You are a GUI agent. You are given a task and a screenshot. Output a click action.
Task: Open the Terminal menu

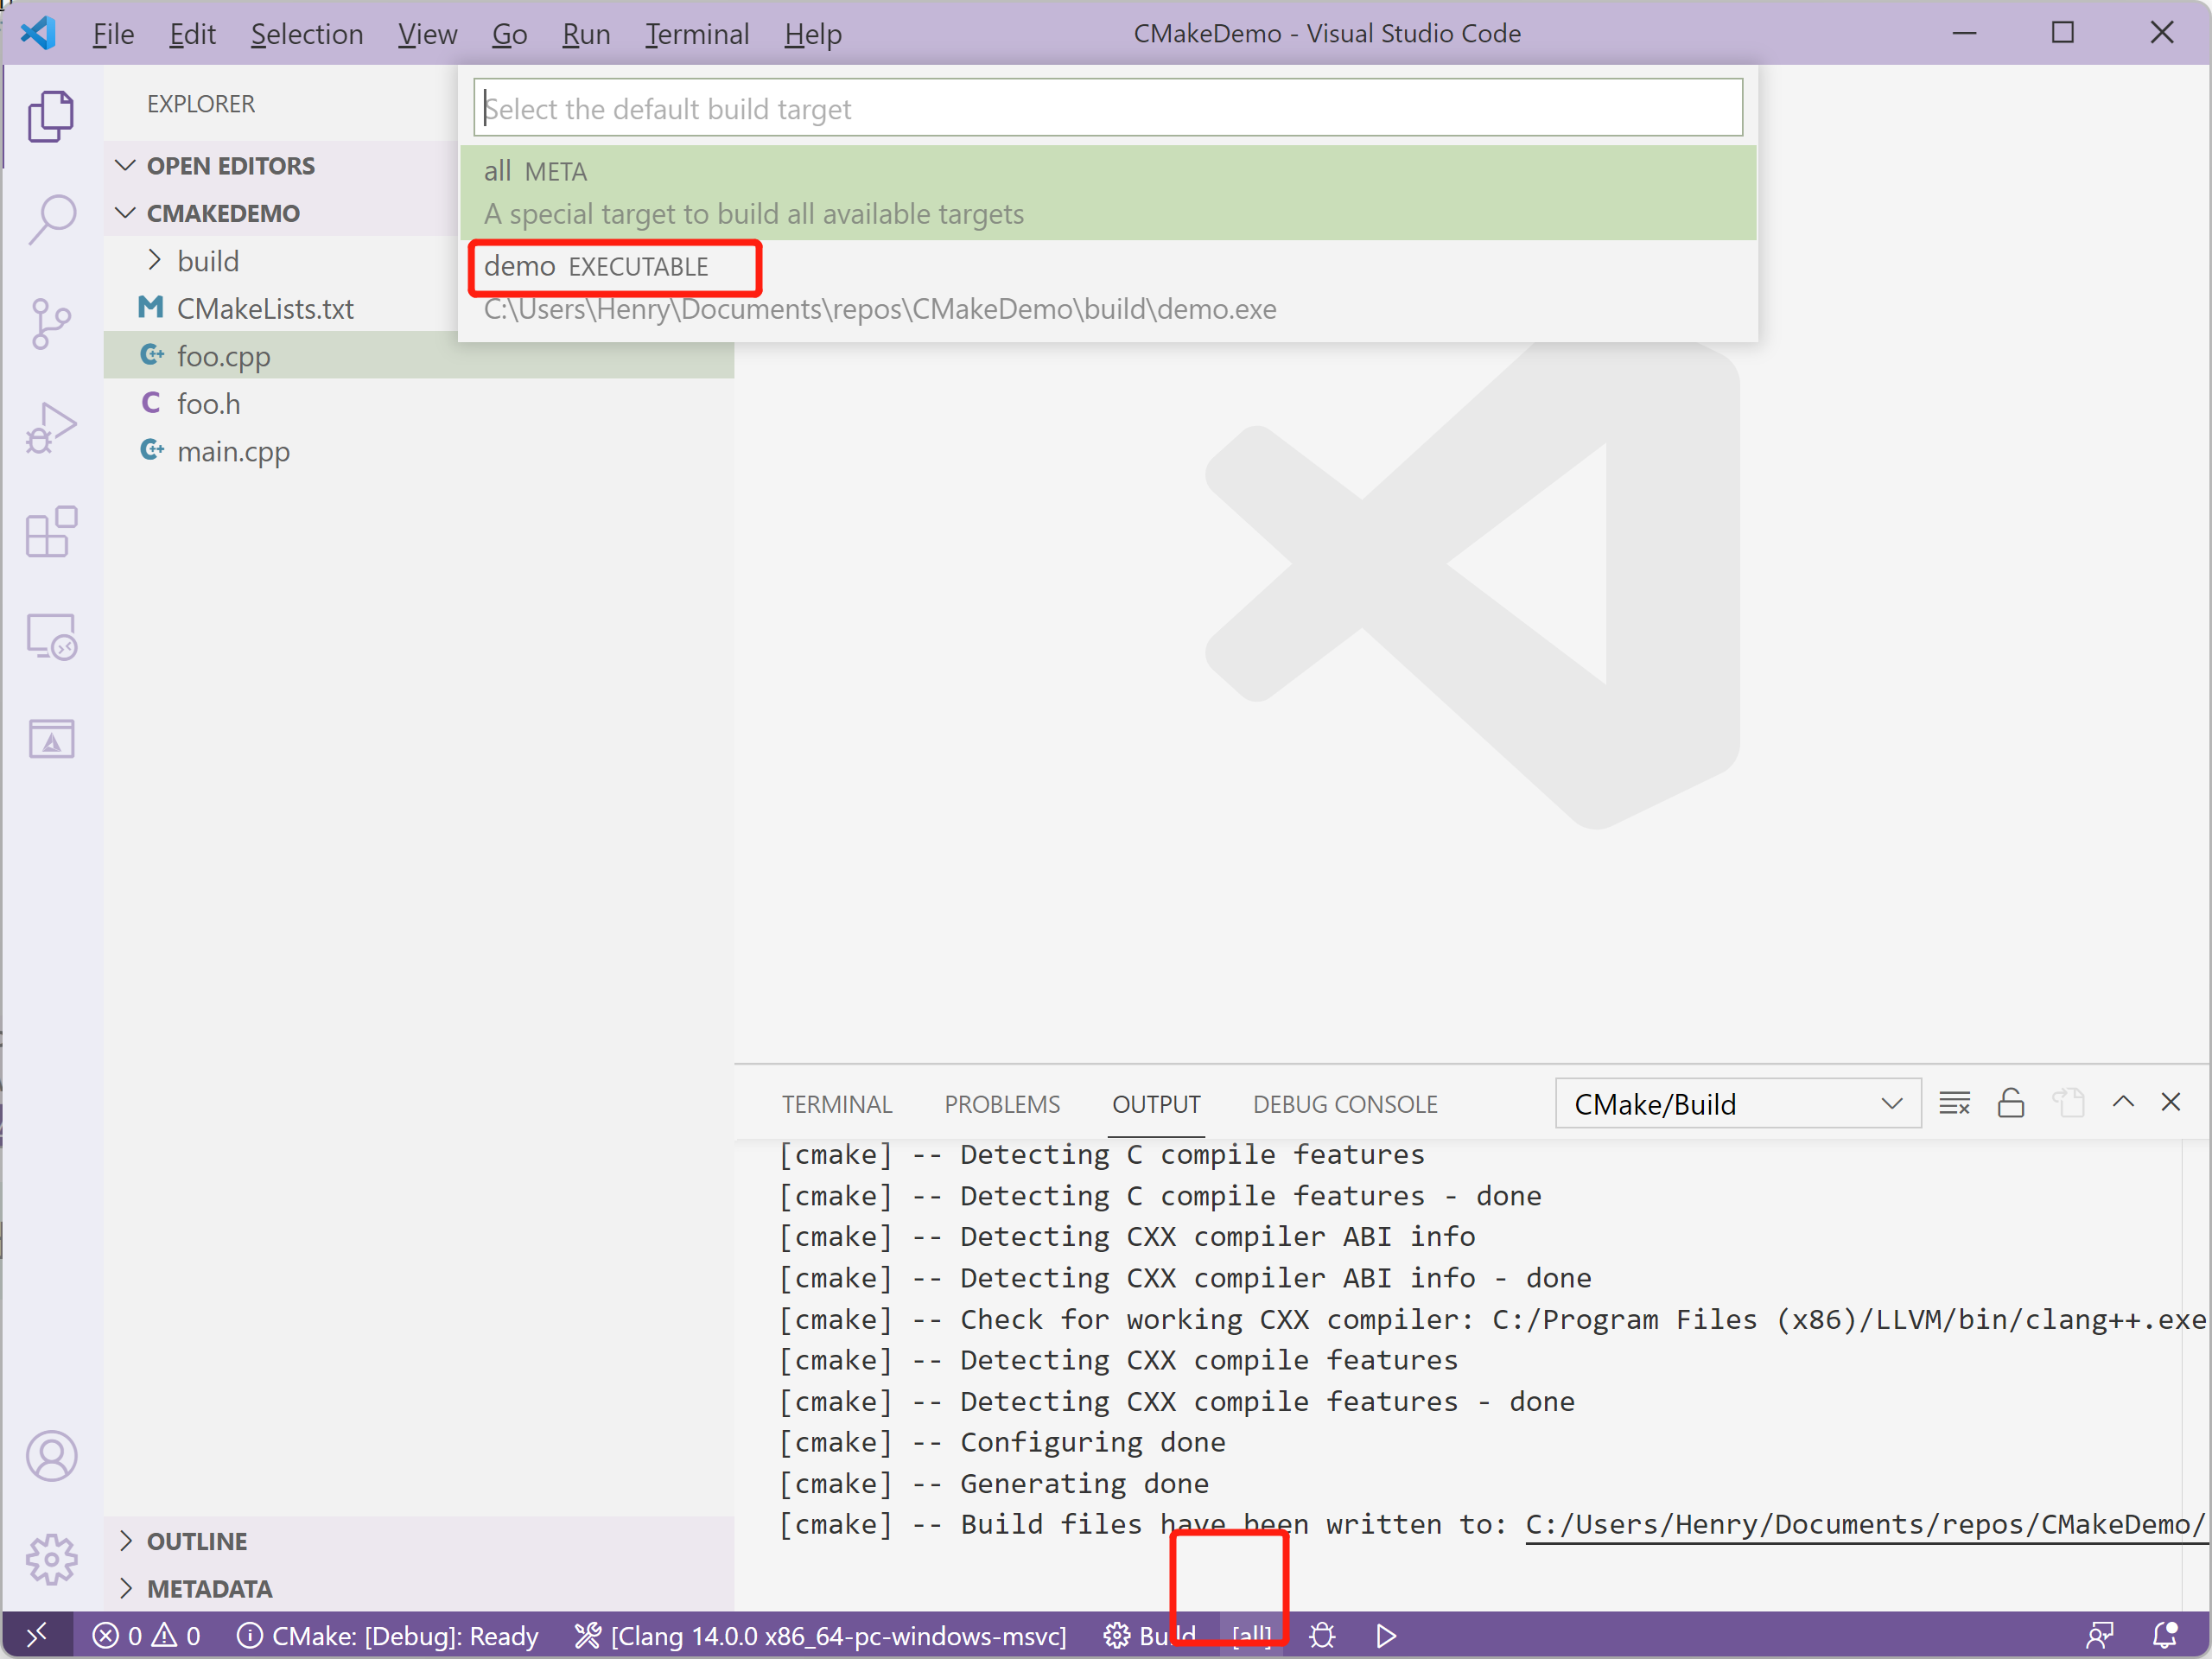click(x=697, y=34)
